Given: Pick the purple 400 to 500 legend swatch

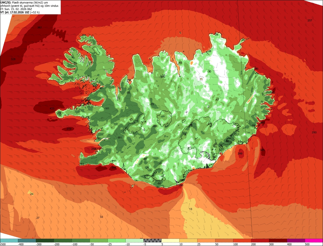Looking at the screenshot, I should tap(295, 240).
